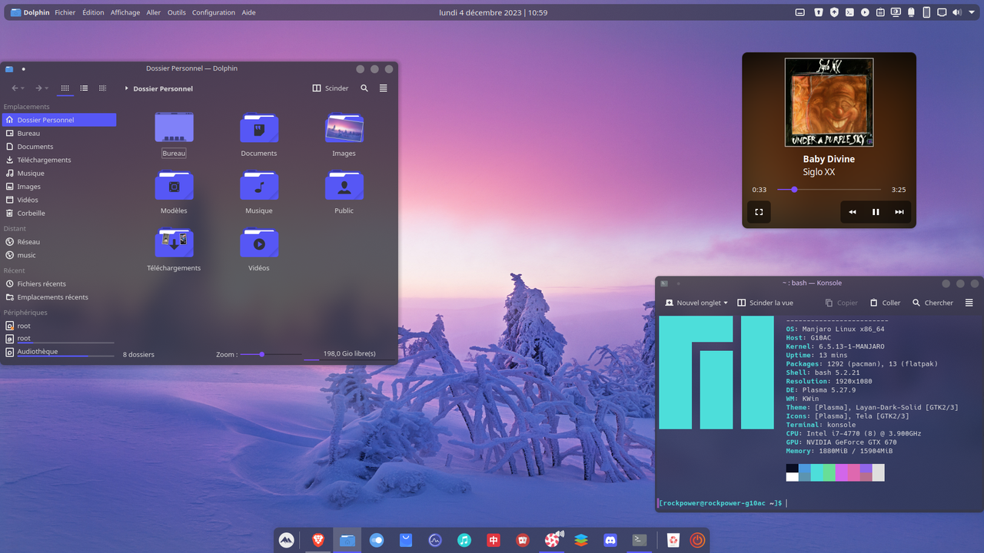Click the music playback progress slider

click(793, 189)
